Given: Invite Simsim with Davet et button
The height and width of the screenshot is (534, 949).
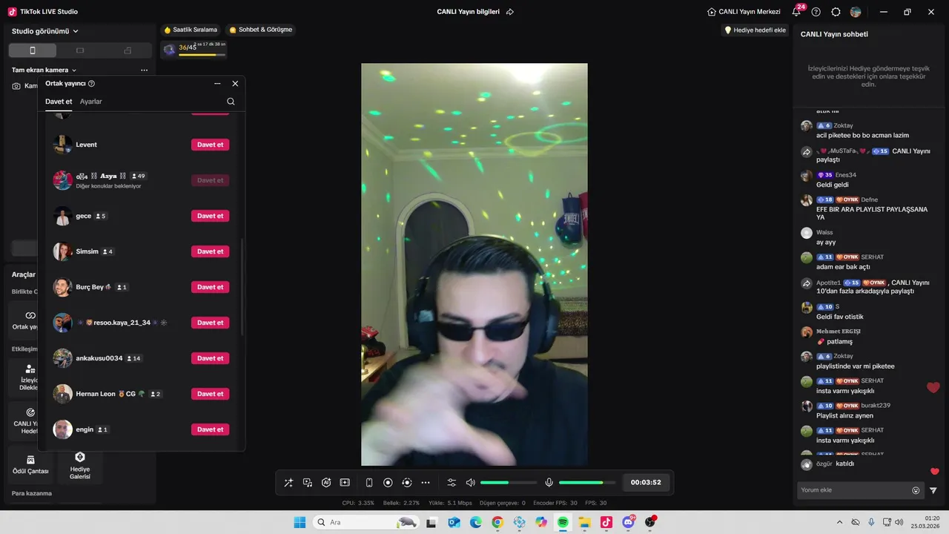Looking at the screenshot, I should point(211,251).
